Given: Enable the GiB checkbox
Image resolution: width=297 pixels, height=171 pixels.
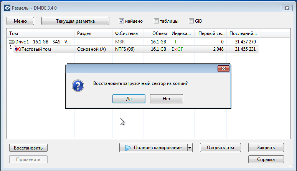Looking at the screenshot, I should click(x=191, y=21).
